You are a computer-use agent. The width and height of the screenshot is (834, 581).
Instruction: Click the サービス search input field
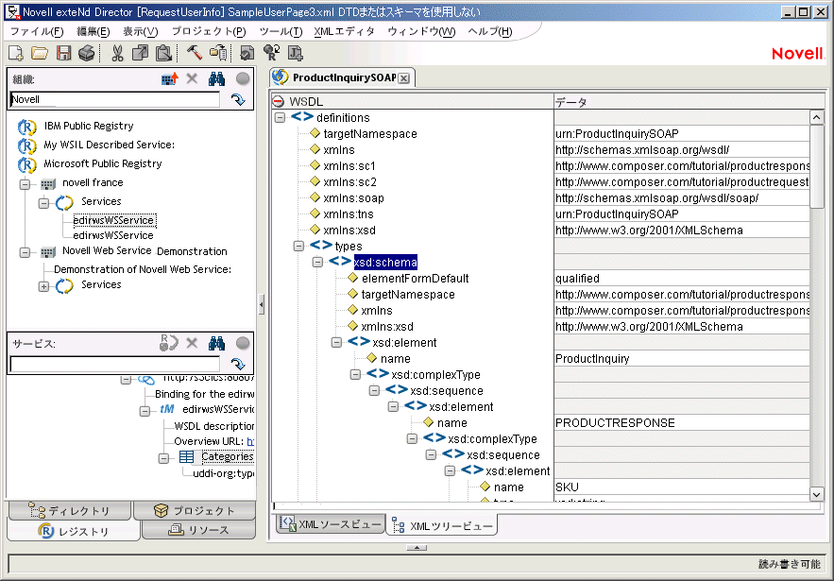coord(114,364)
